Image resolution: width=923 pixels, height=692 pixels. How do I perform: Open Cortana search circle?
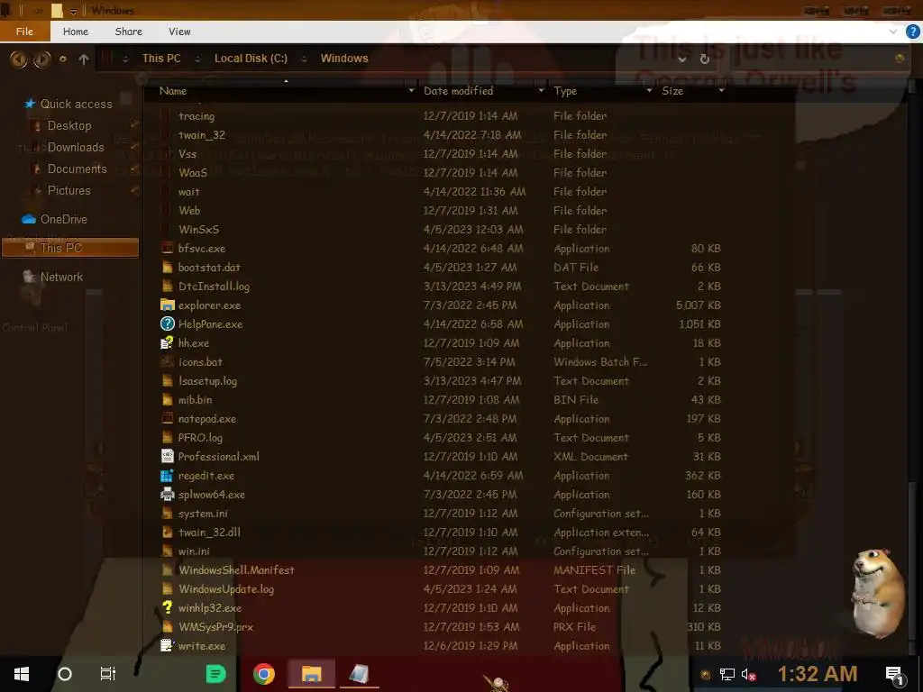click(x=65, y=674)
